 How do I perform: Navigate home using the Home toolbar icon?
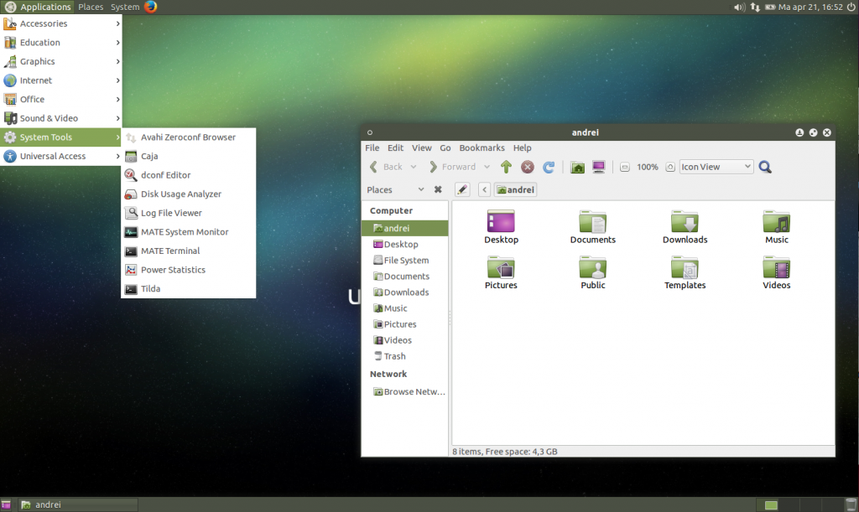[577, 167]
